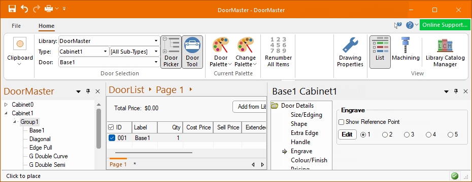
Task: Open the All Sub-Types dropdown
Action: coord(135,52)
